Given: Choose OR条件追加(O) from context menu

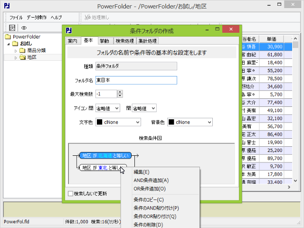Looking at the screenshot, I should click(150, 189).
